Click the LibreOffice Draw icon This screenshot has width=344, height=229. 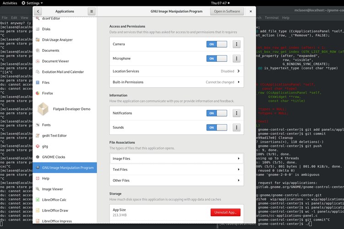pos(38,210)
